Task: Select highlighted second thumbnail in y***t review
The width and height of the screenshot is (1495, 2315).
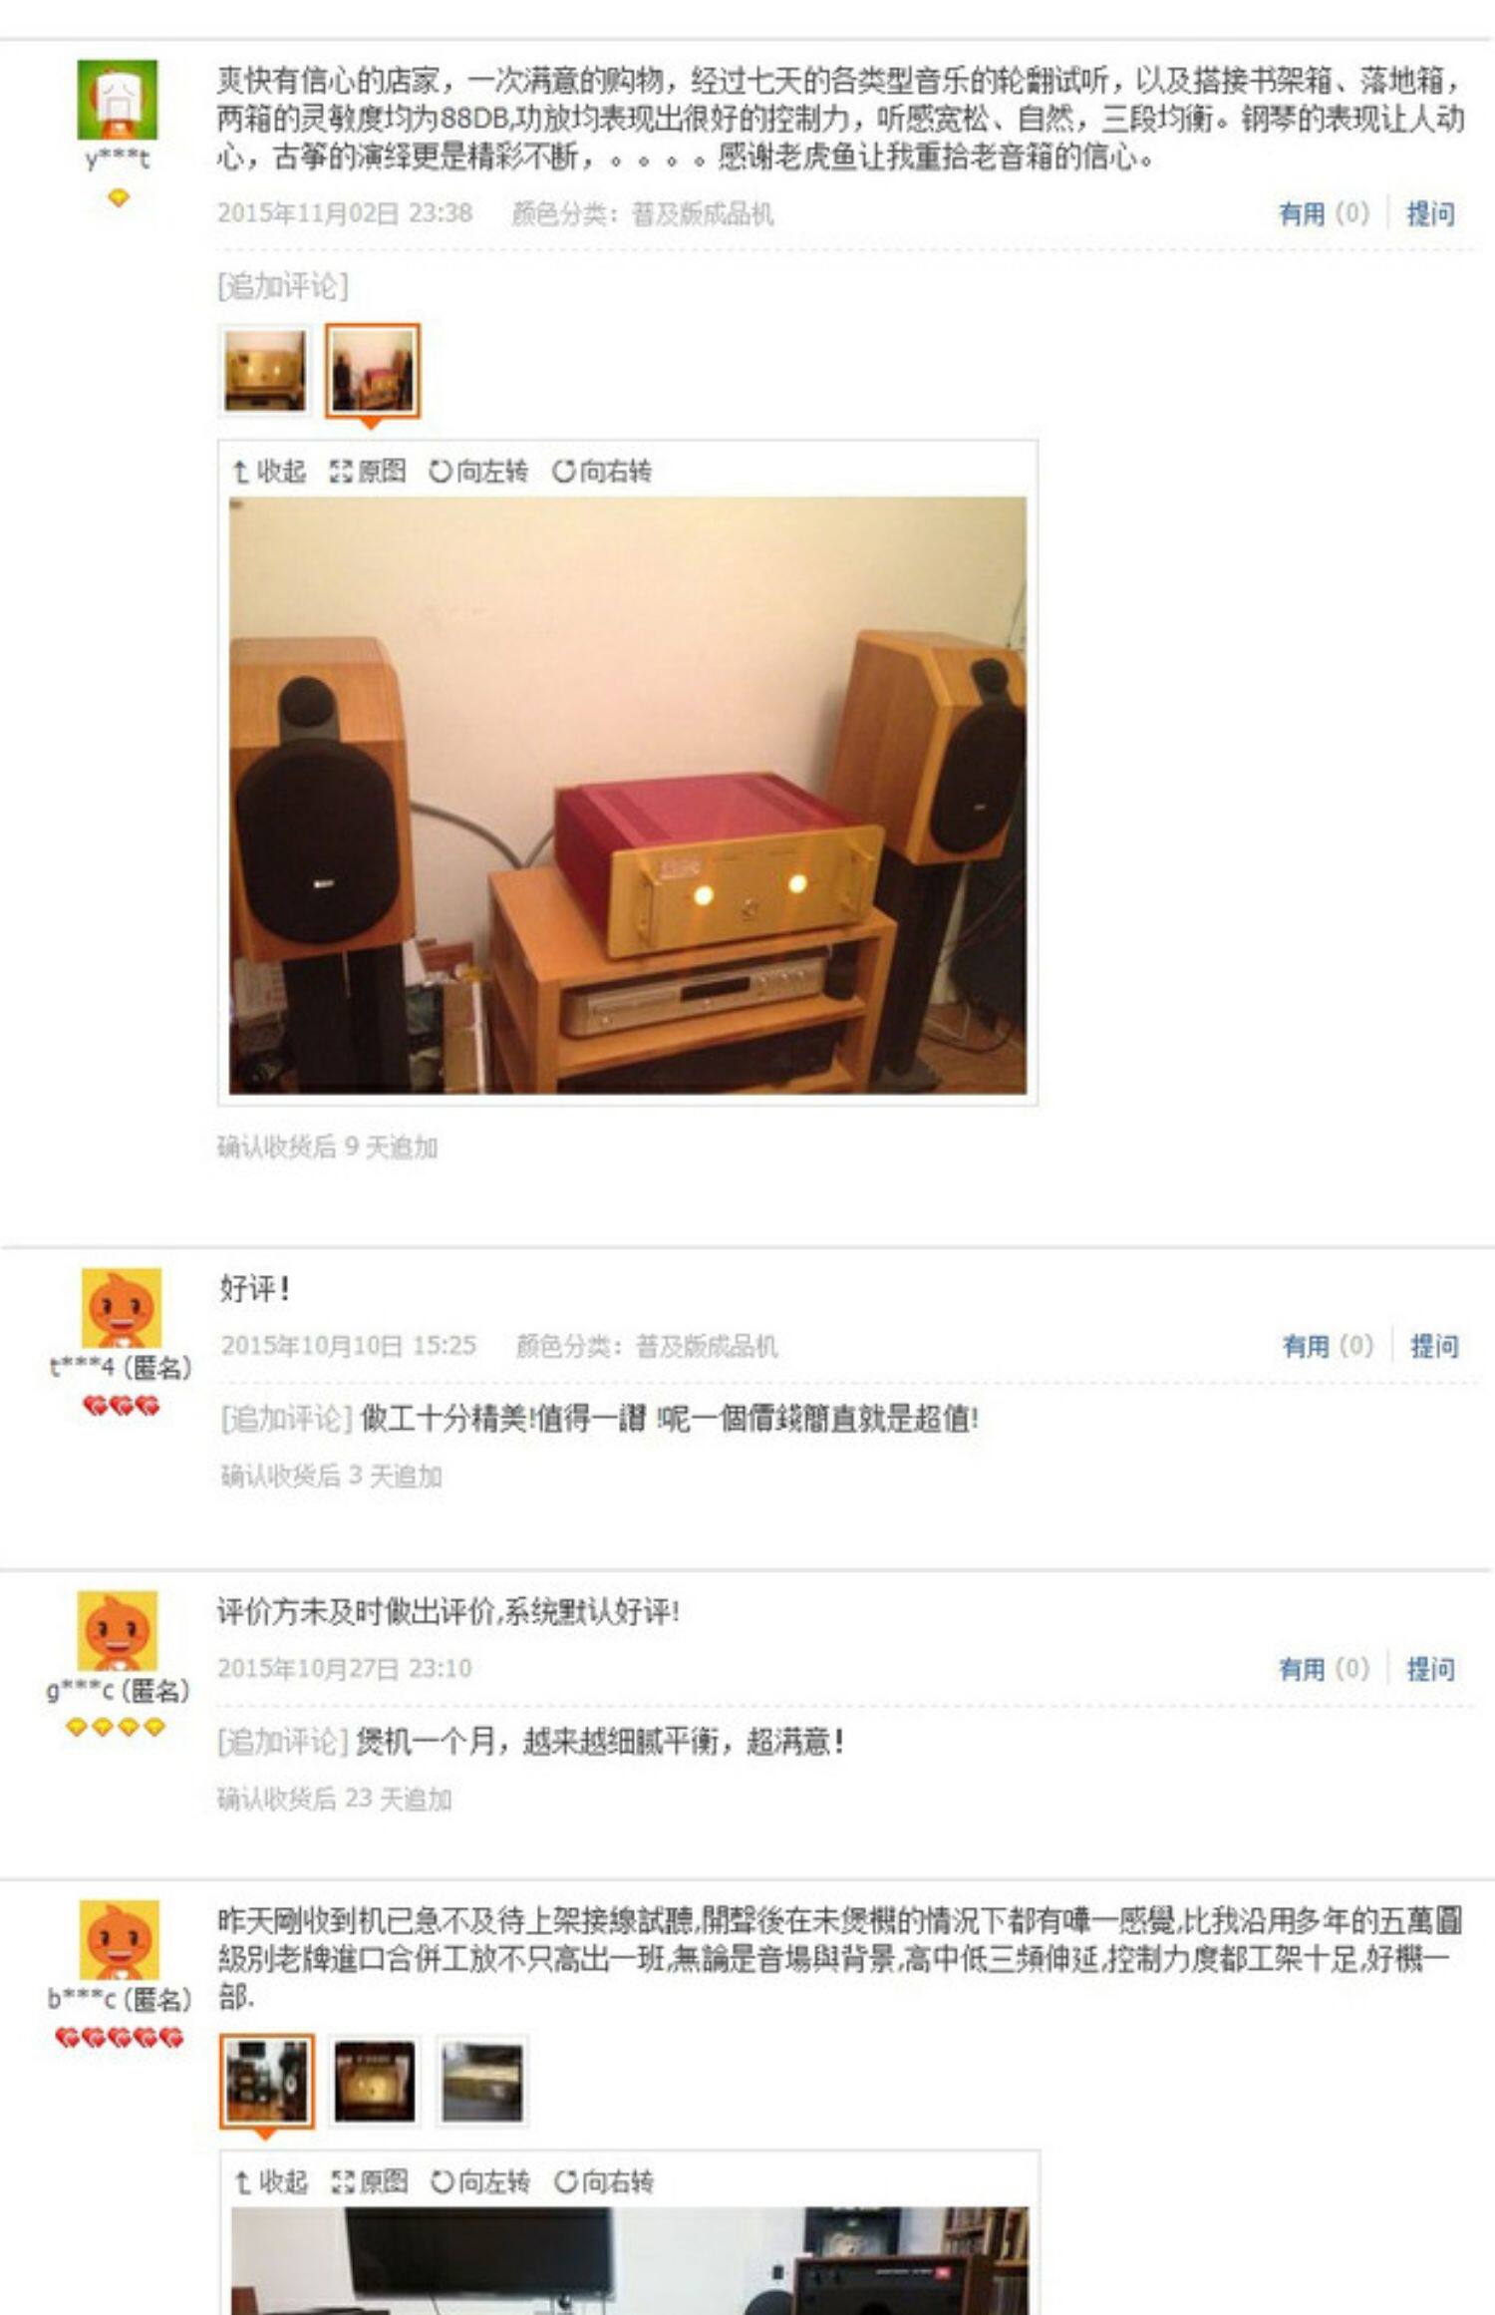Action: coord(373,371)
